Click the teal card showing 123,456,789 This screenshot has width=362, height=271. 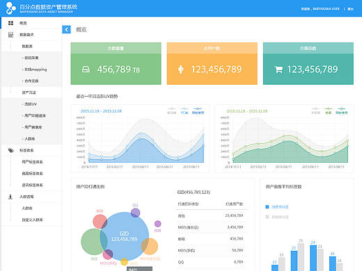pyautogui.click(x=308, y=63)
